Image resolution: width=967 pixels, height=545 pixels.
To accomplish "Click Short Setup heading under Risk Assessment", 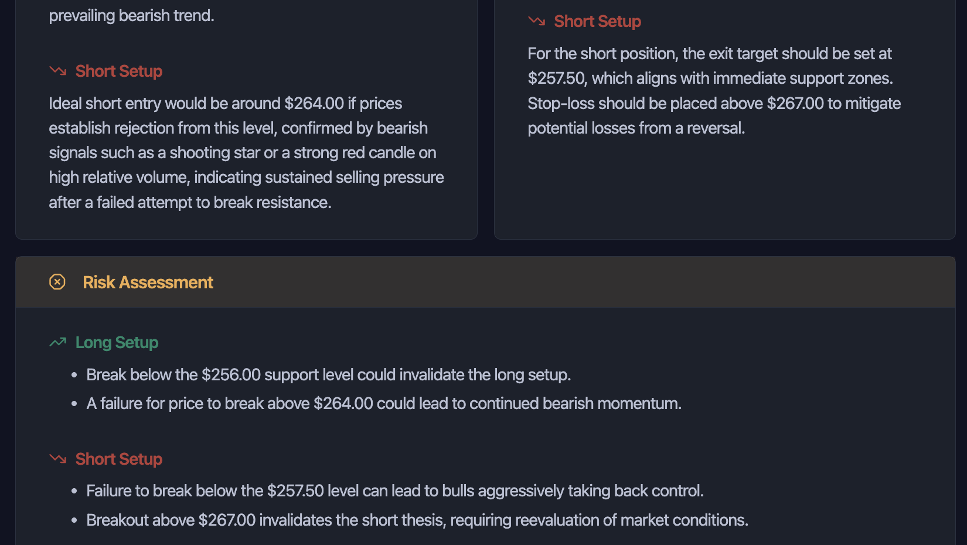I will [x=118, y=459].
